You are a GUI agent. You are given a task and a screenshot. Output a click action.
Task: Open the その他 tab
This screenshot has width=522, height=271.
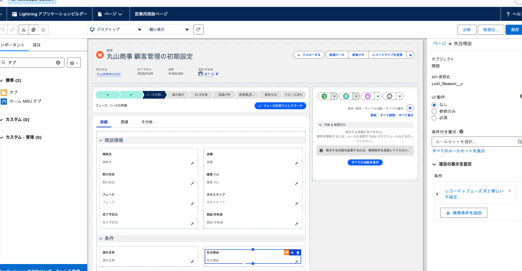(x=147, y=122)
